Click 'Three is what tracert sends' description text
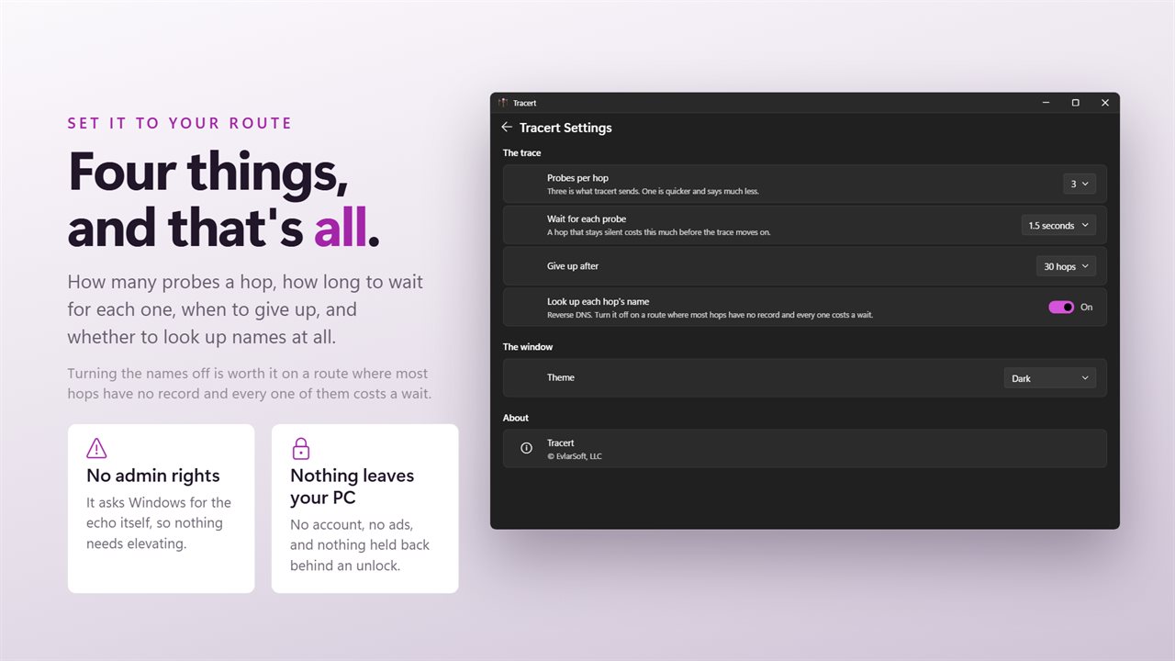Screen dimensions: 1175x661 pyautogui.click(x=653, y=192)
